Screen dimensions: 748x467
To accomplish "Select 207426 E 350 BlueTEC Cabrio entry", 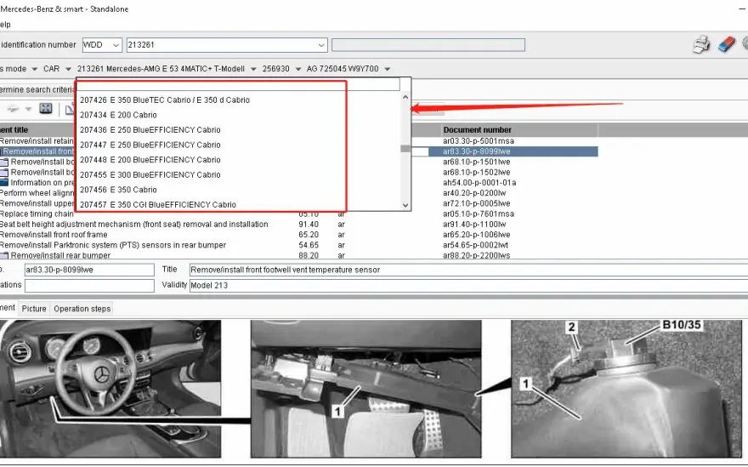I will (165, 100).
